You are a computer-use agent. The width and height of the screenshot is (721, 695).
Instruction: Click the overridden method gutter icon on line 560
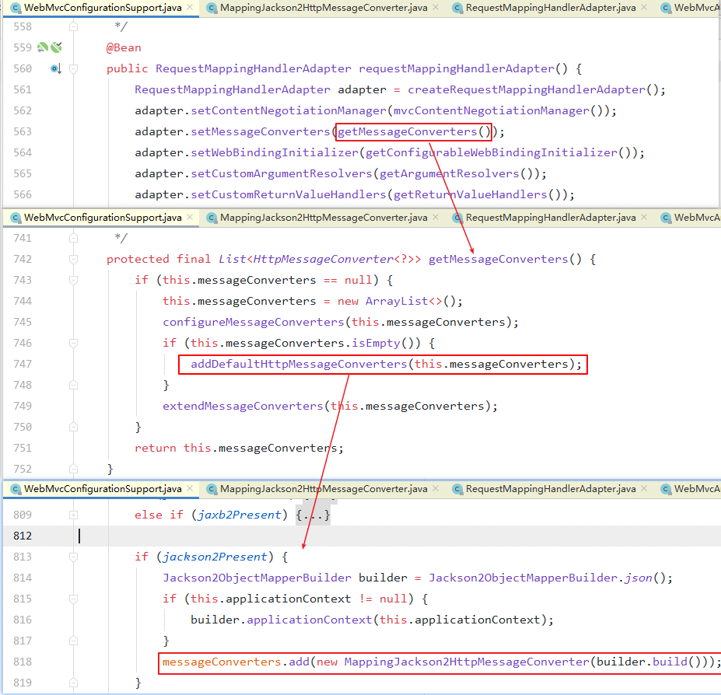55,68
